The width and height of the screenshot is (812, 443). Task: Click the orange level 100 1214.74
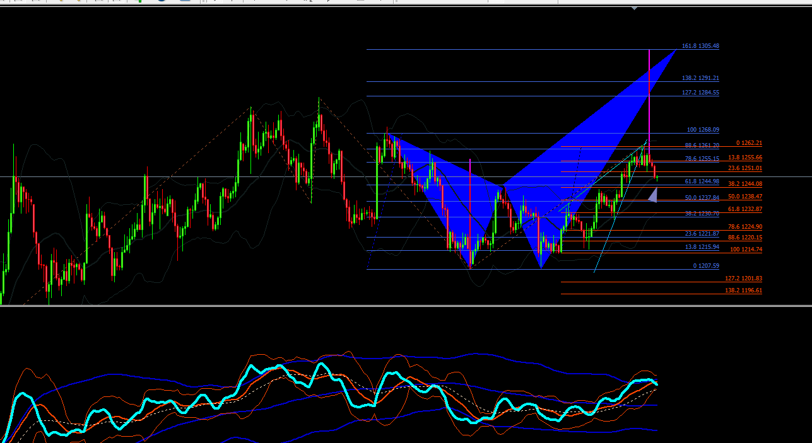746,250
